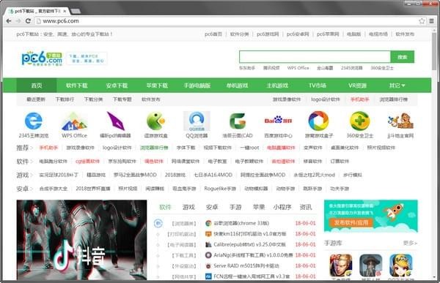Click the browser Forward arrow

pyautogui.click(x=18, y=21)
